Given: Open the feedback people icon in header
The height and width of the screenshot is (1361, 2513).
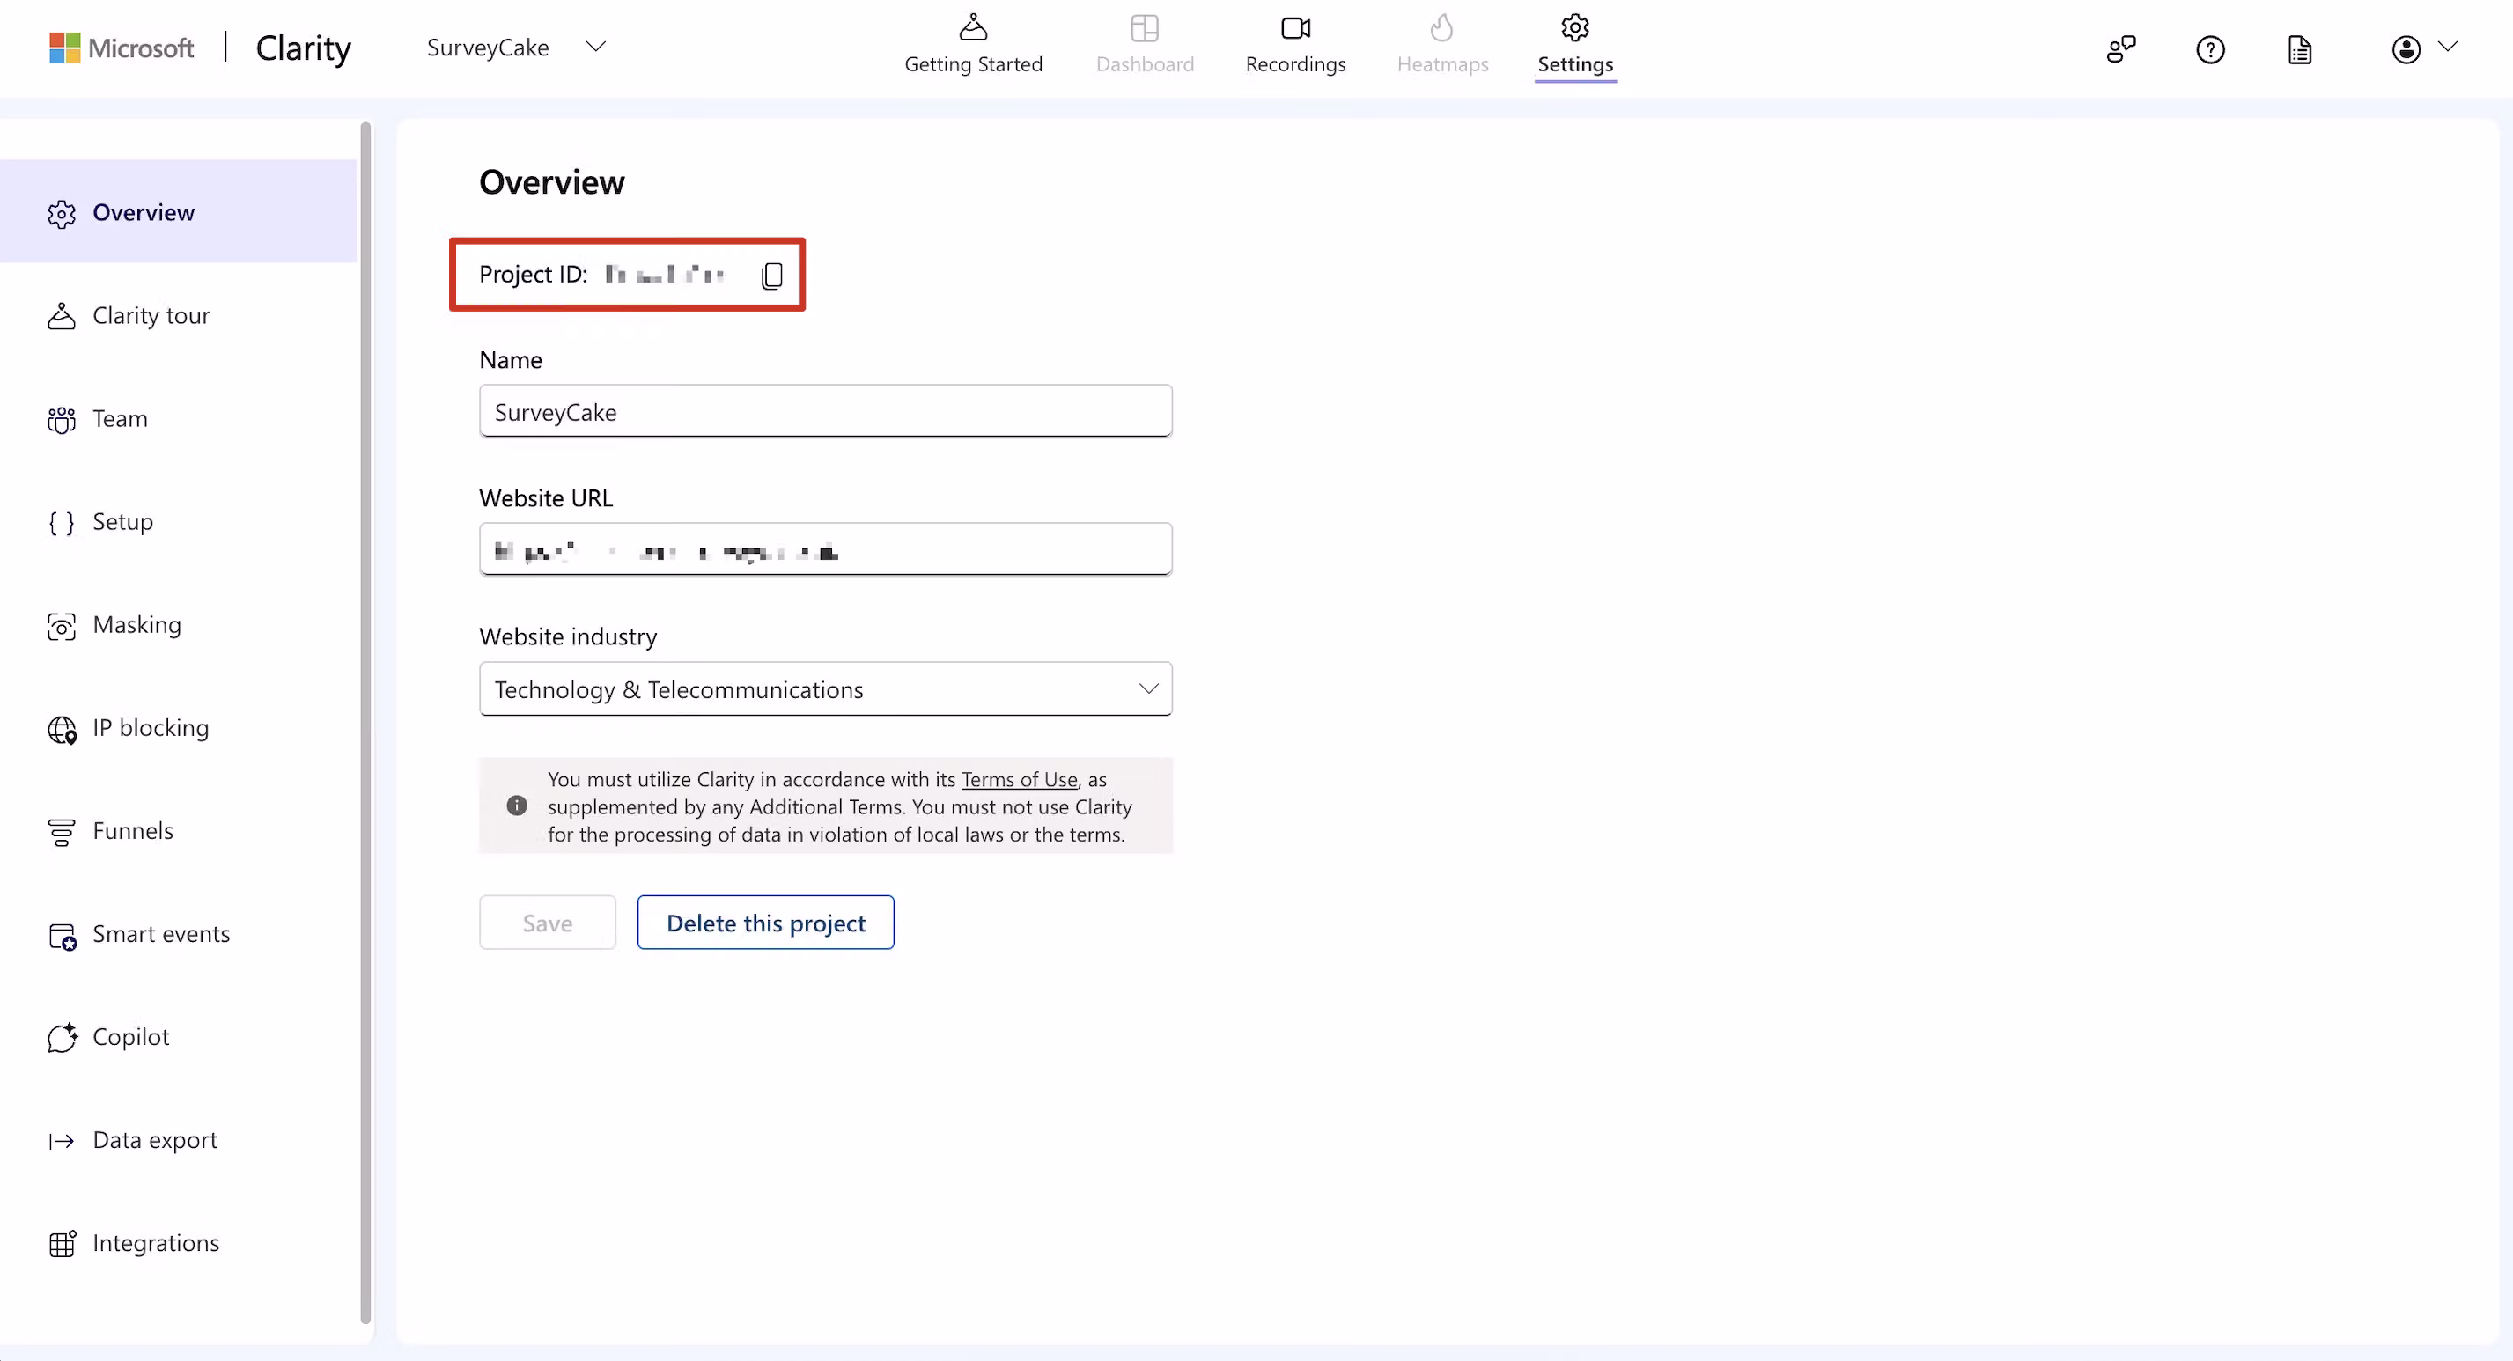Looking at the screenshot, I should pos(2121,48).
